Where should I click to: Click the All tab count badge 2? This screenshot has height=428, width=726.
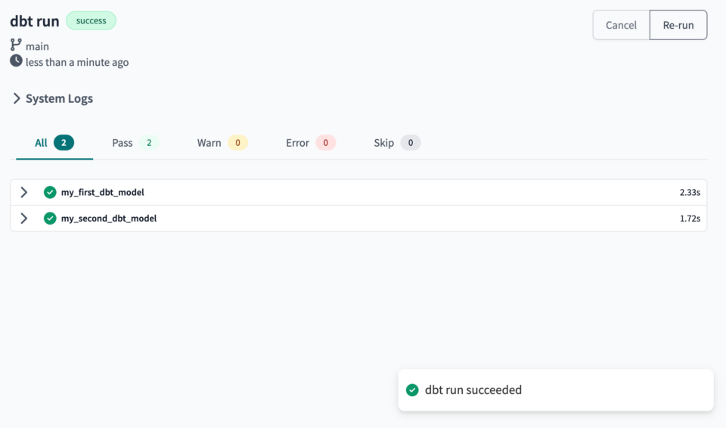64,143
